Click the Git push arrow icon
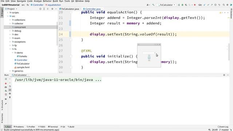Screen dimensions: 233x131 pyautogui.click(x=212, y=5)
